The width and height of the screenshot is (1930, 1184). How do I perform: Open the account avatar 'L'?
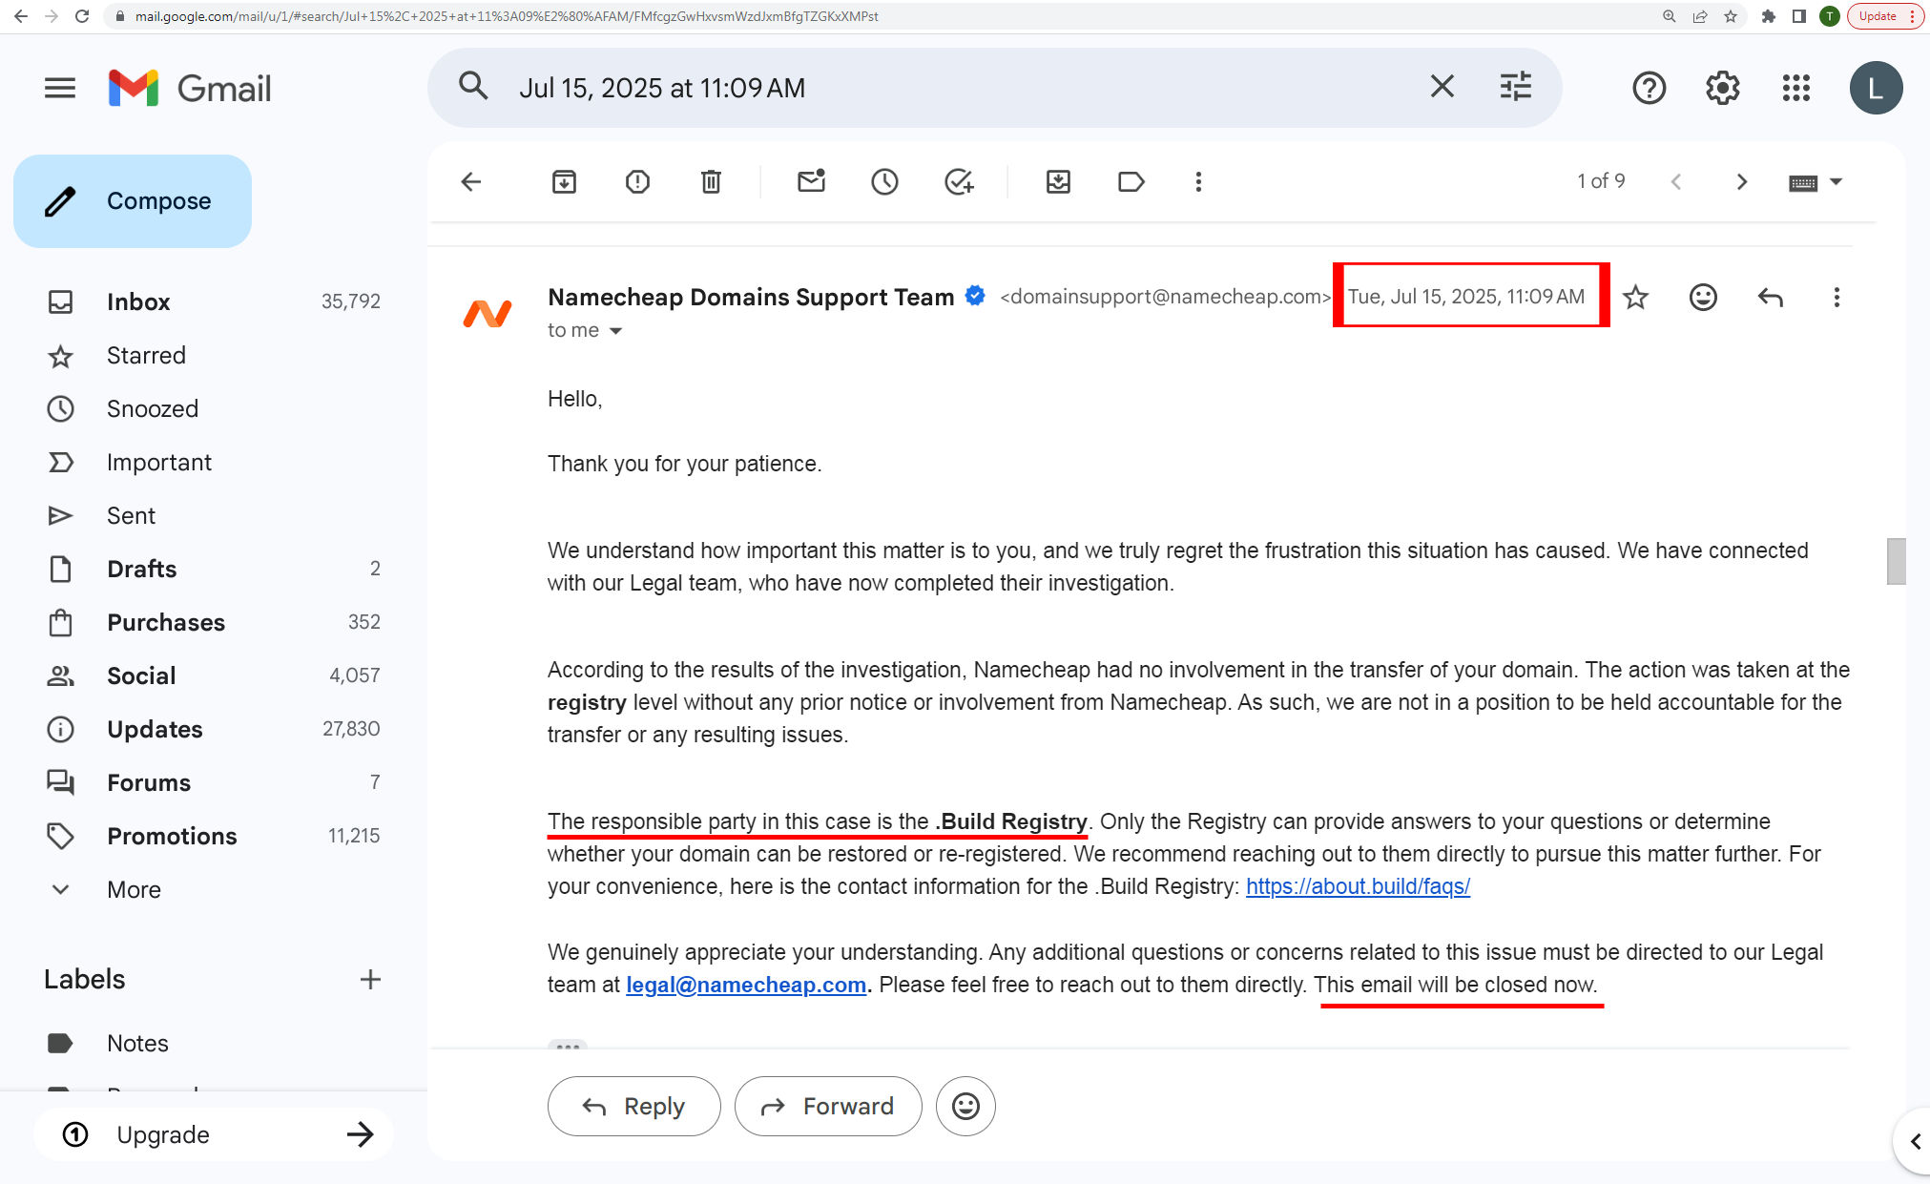pos(1876,88)
